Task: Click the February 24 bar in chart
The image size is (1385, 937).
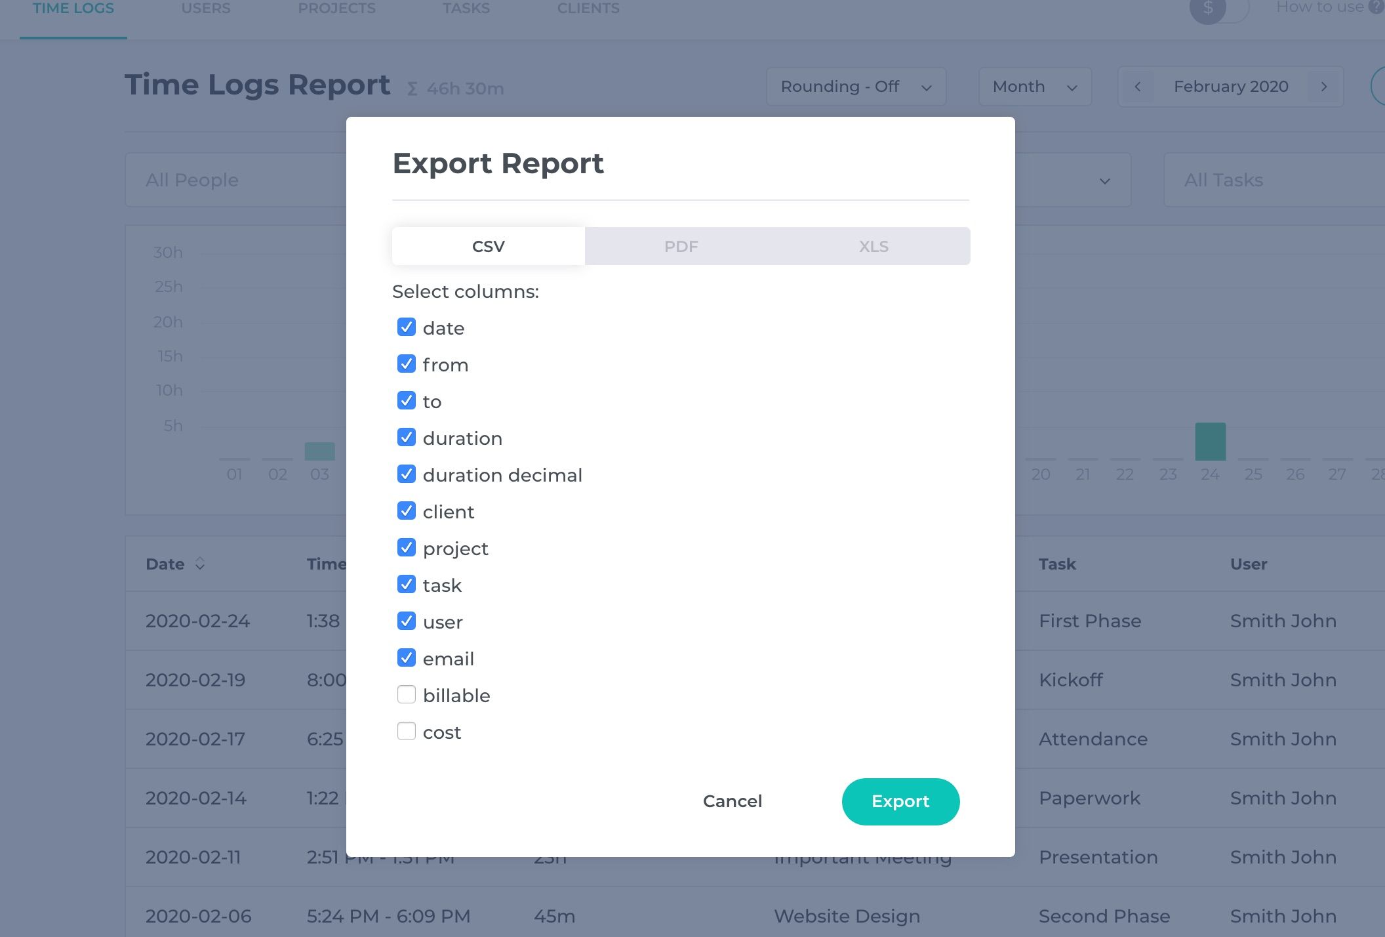Action: point(1210,442)
